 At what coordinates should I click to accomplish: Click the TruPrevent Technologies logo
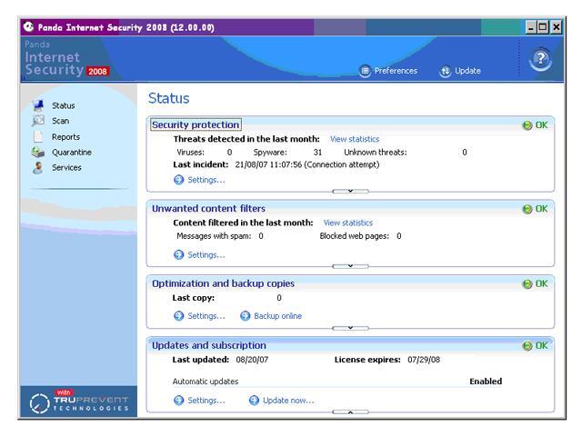(x=79, y=401)
